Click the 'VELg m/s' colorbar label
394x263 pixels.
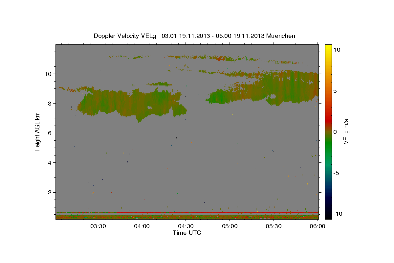(346, 131)
